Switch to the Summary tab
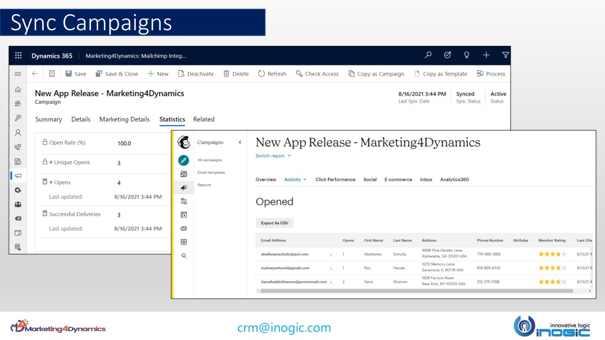Screen dimensions: 605x340 click(48, 119)
